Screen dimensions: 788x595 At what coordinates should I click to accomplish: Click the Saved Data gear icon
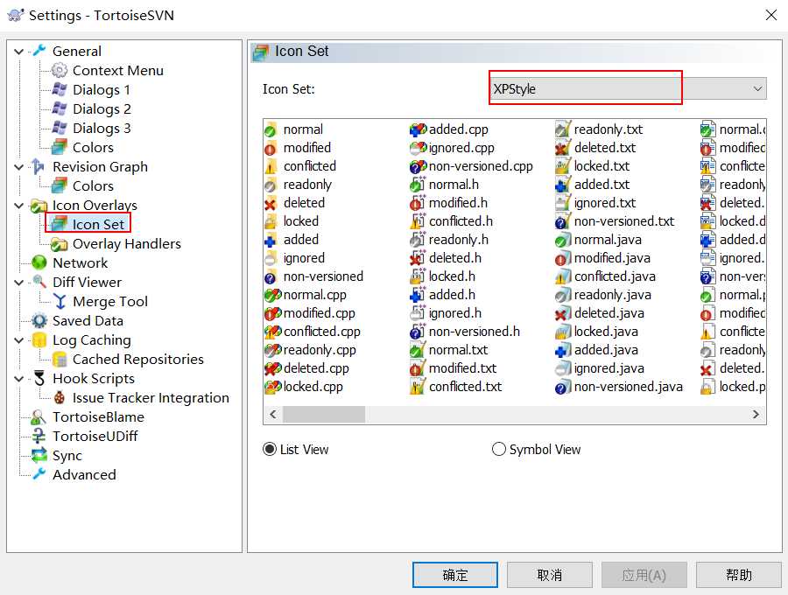point(39,320)
